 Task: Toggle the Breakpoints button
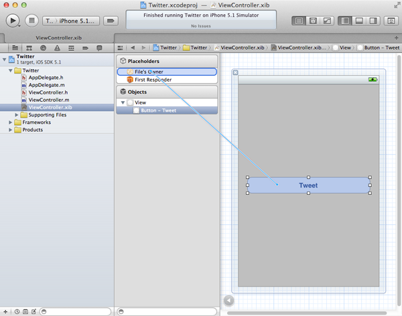click(111, 21)
